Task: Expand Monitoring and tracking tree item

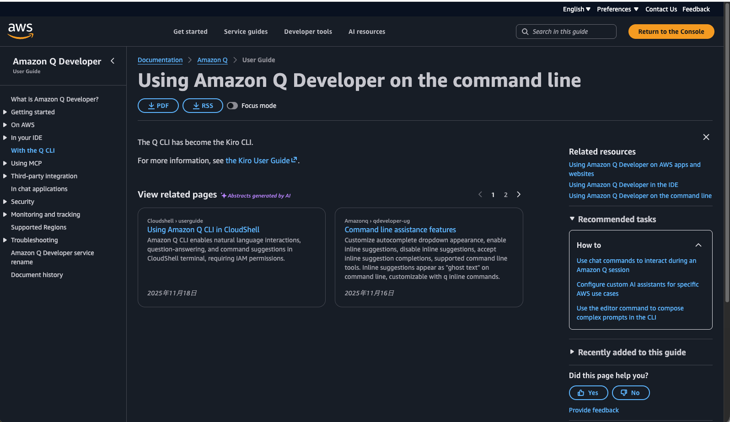Action: click(5, 214)
